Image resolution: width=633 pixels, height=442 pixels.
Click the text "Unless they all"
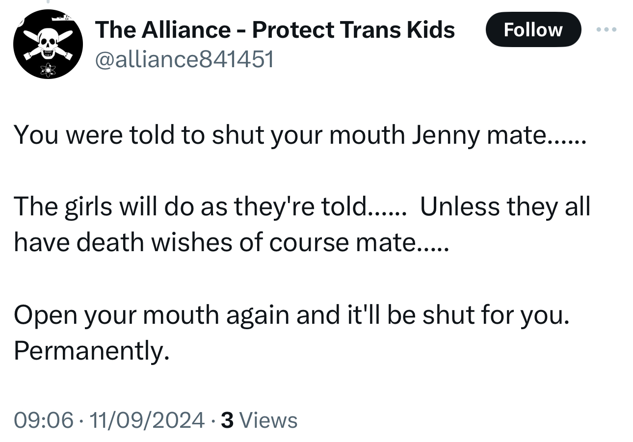click(505, 207)
